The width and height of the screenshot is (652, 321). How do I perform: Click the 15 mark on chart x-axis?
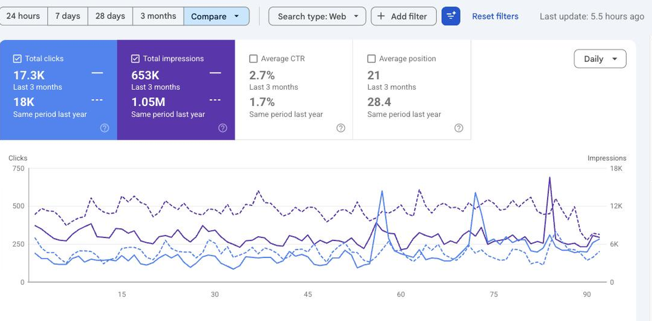[x=122, y=294]
